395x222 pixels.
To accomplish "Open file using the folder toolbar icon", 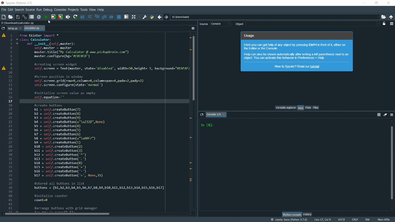I will pos(10,17).
